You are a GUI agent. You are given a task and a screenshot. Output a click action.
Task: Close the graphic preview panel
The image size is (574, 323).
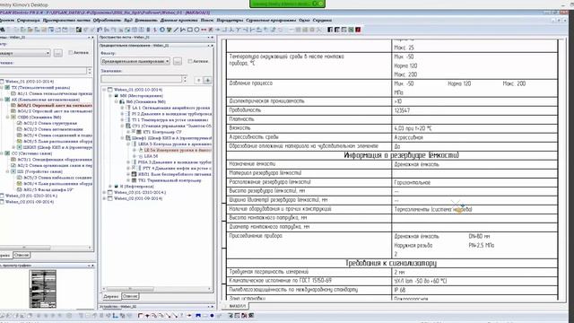(92, 266)
